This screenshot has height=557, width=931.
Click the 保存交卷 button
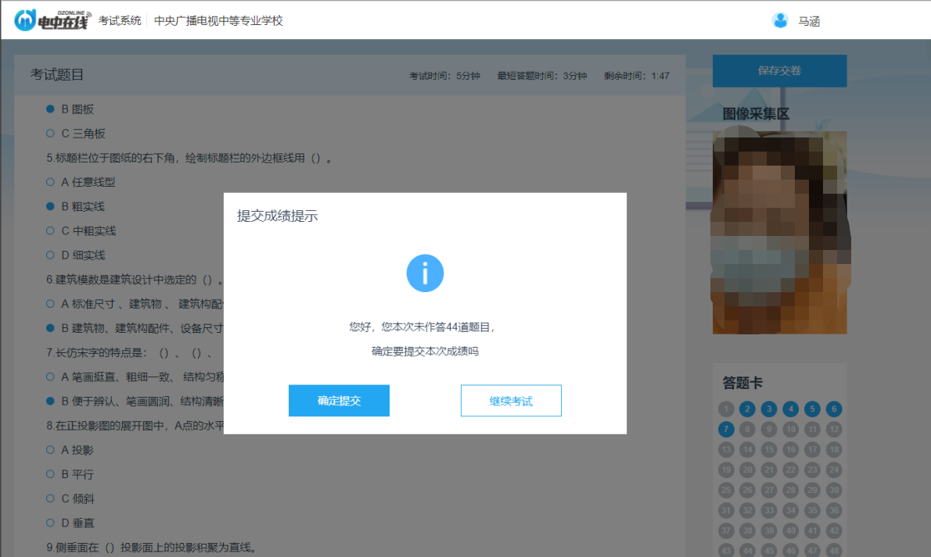pyautogui.click(x=779, y=70)
